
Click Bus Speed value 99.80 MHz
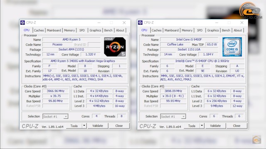(55, 101)
